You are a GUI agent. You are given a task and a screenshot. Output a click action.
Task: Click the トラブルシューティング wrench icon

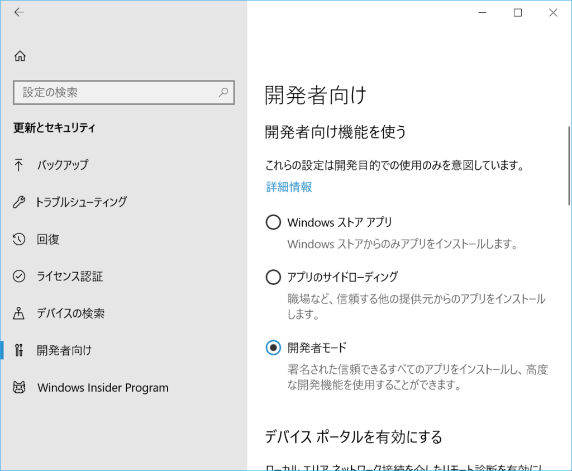pyautogui.click(x=19, y=202)
